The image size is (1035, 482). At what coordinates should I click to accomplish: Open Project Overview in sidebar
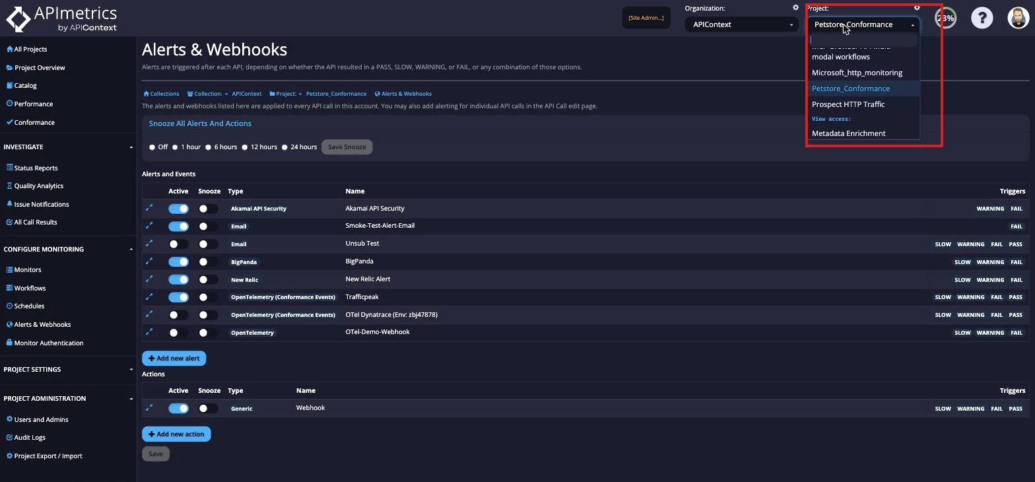click(36, 67)
